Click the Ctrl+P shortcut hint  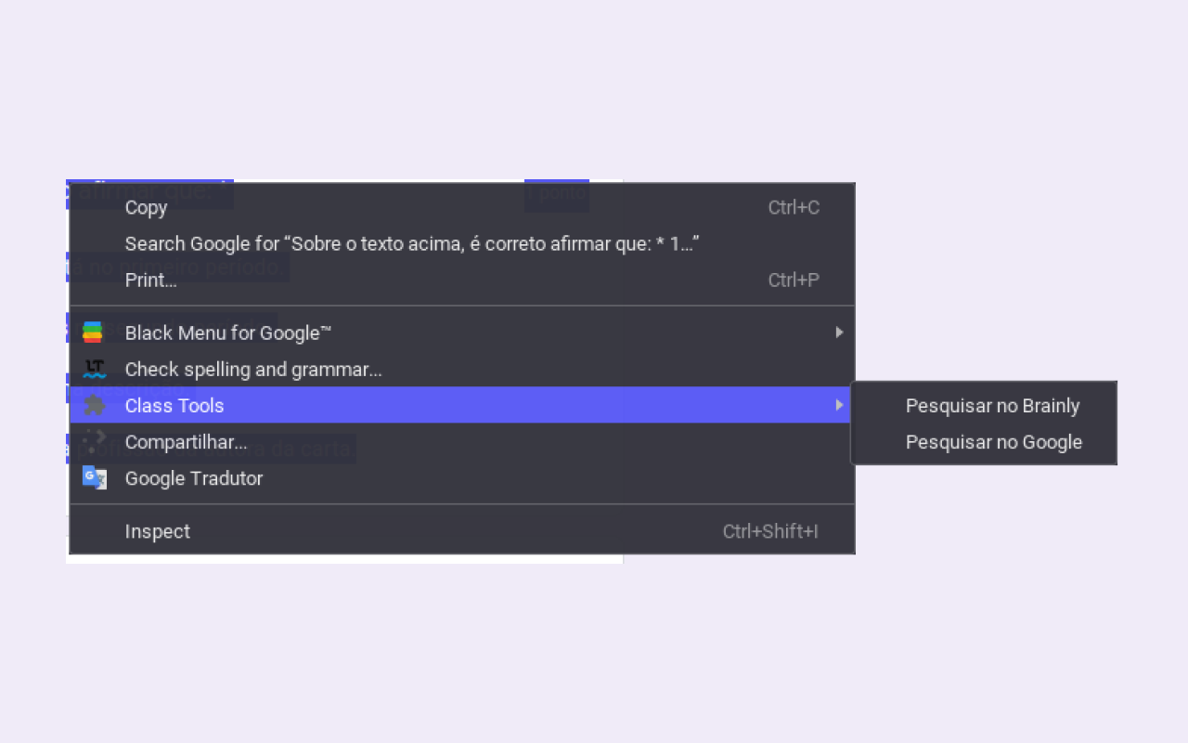coord(794,280)
